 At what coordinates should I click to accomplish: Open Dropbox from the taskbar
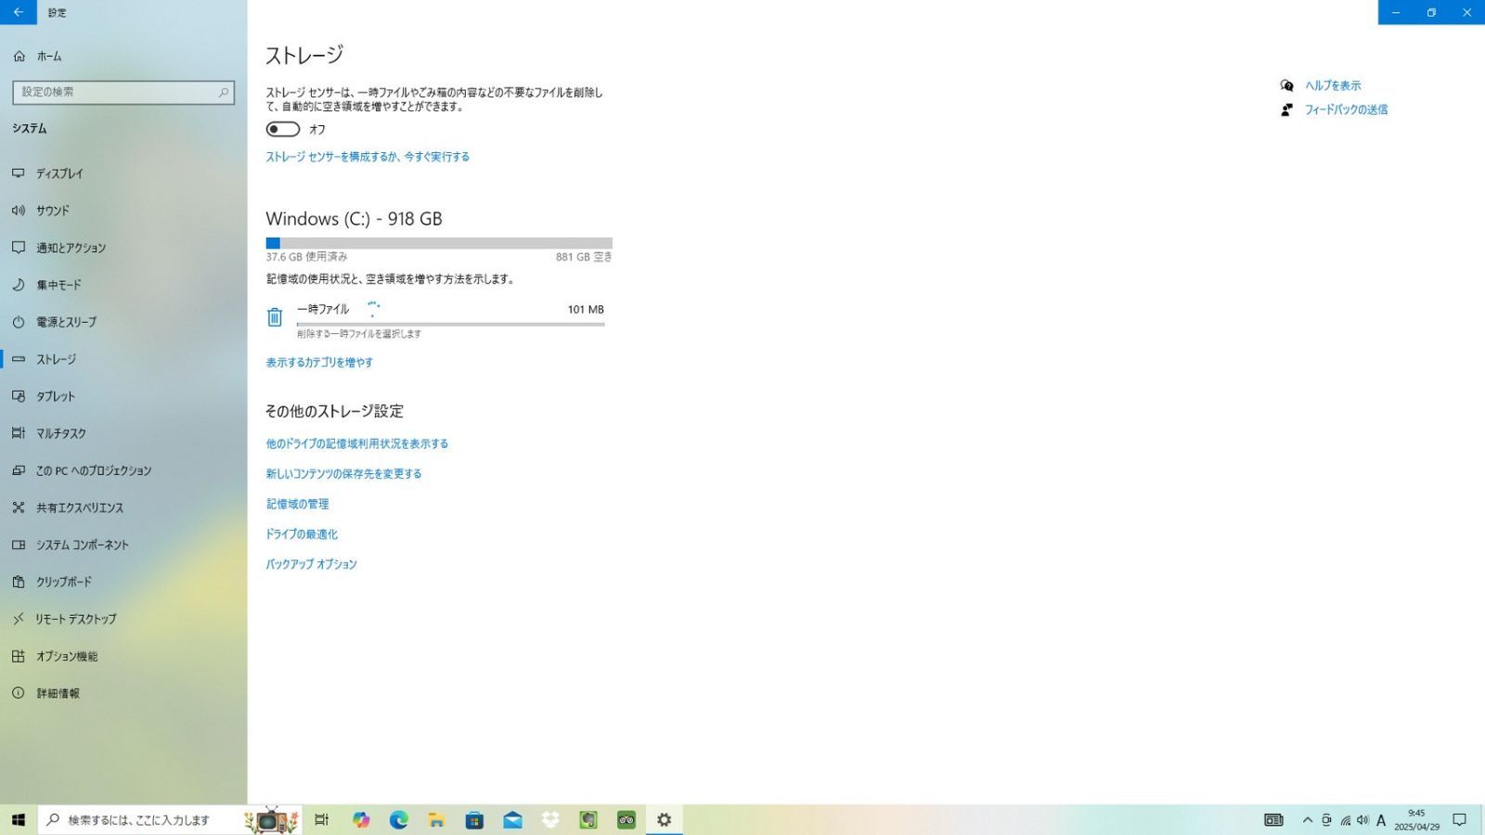(550, 819)
